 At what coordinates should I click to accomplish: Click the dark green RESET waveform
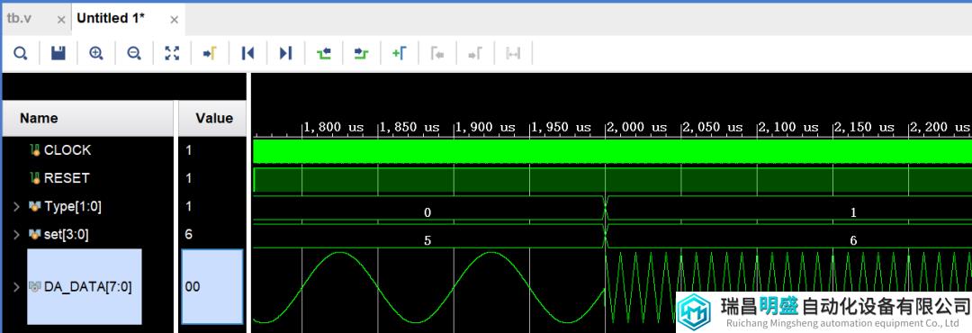coord(613,180)
